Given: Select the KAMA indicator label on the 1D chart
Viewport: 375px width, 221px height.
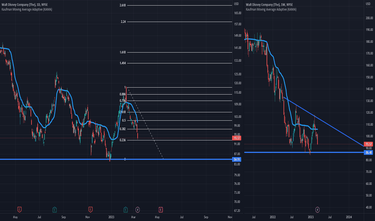Looking at the screenshot, I should click(27, 9).
